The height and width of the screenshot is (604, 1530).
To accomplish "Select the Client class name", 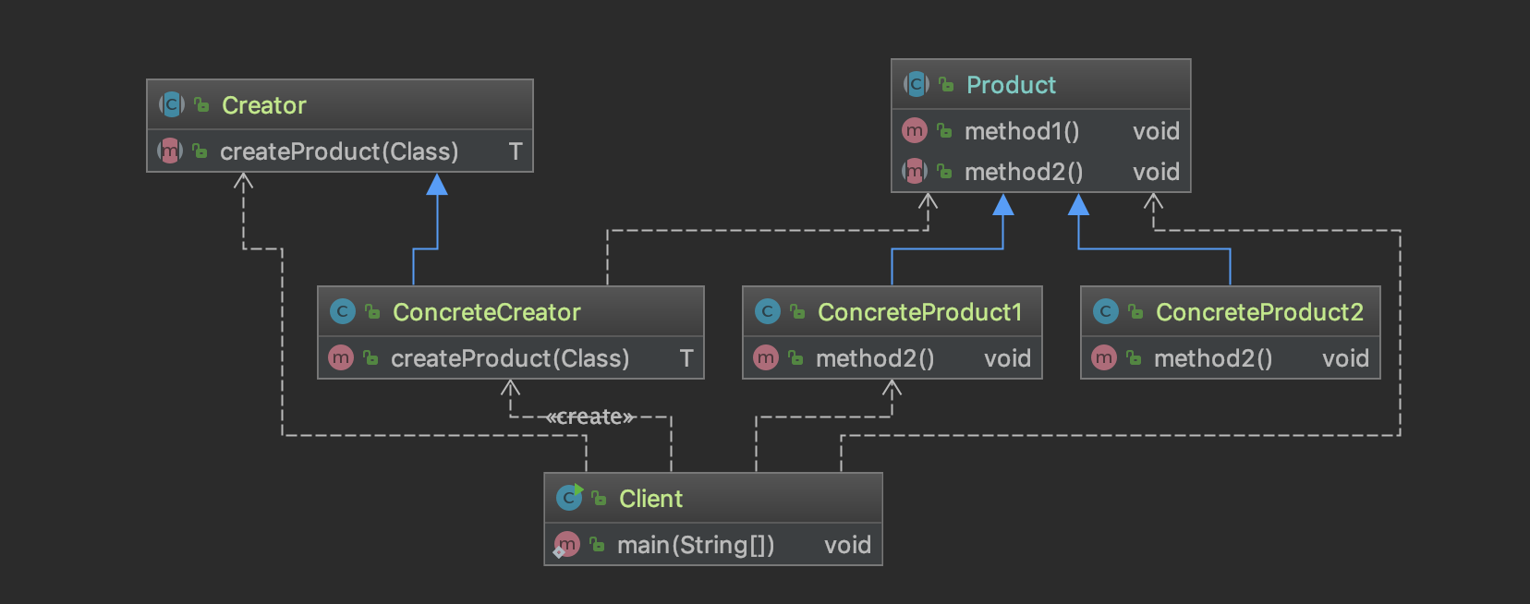I will [x=650, y=499].
